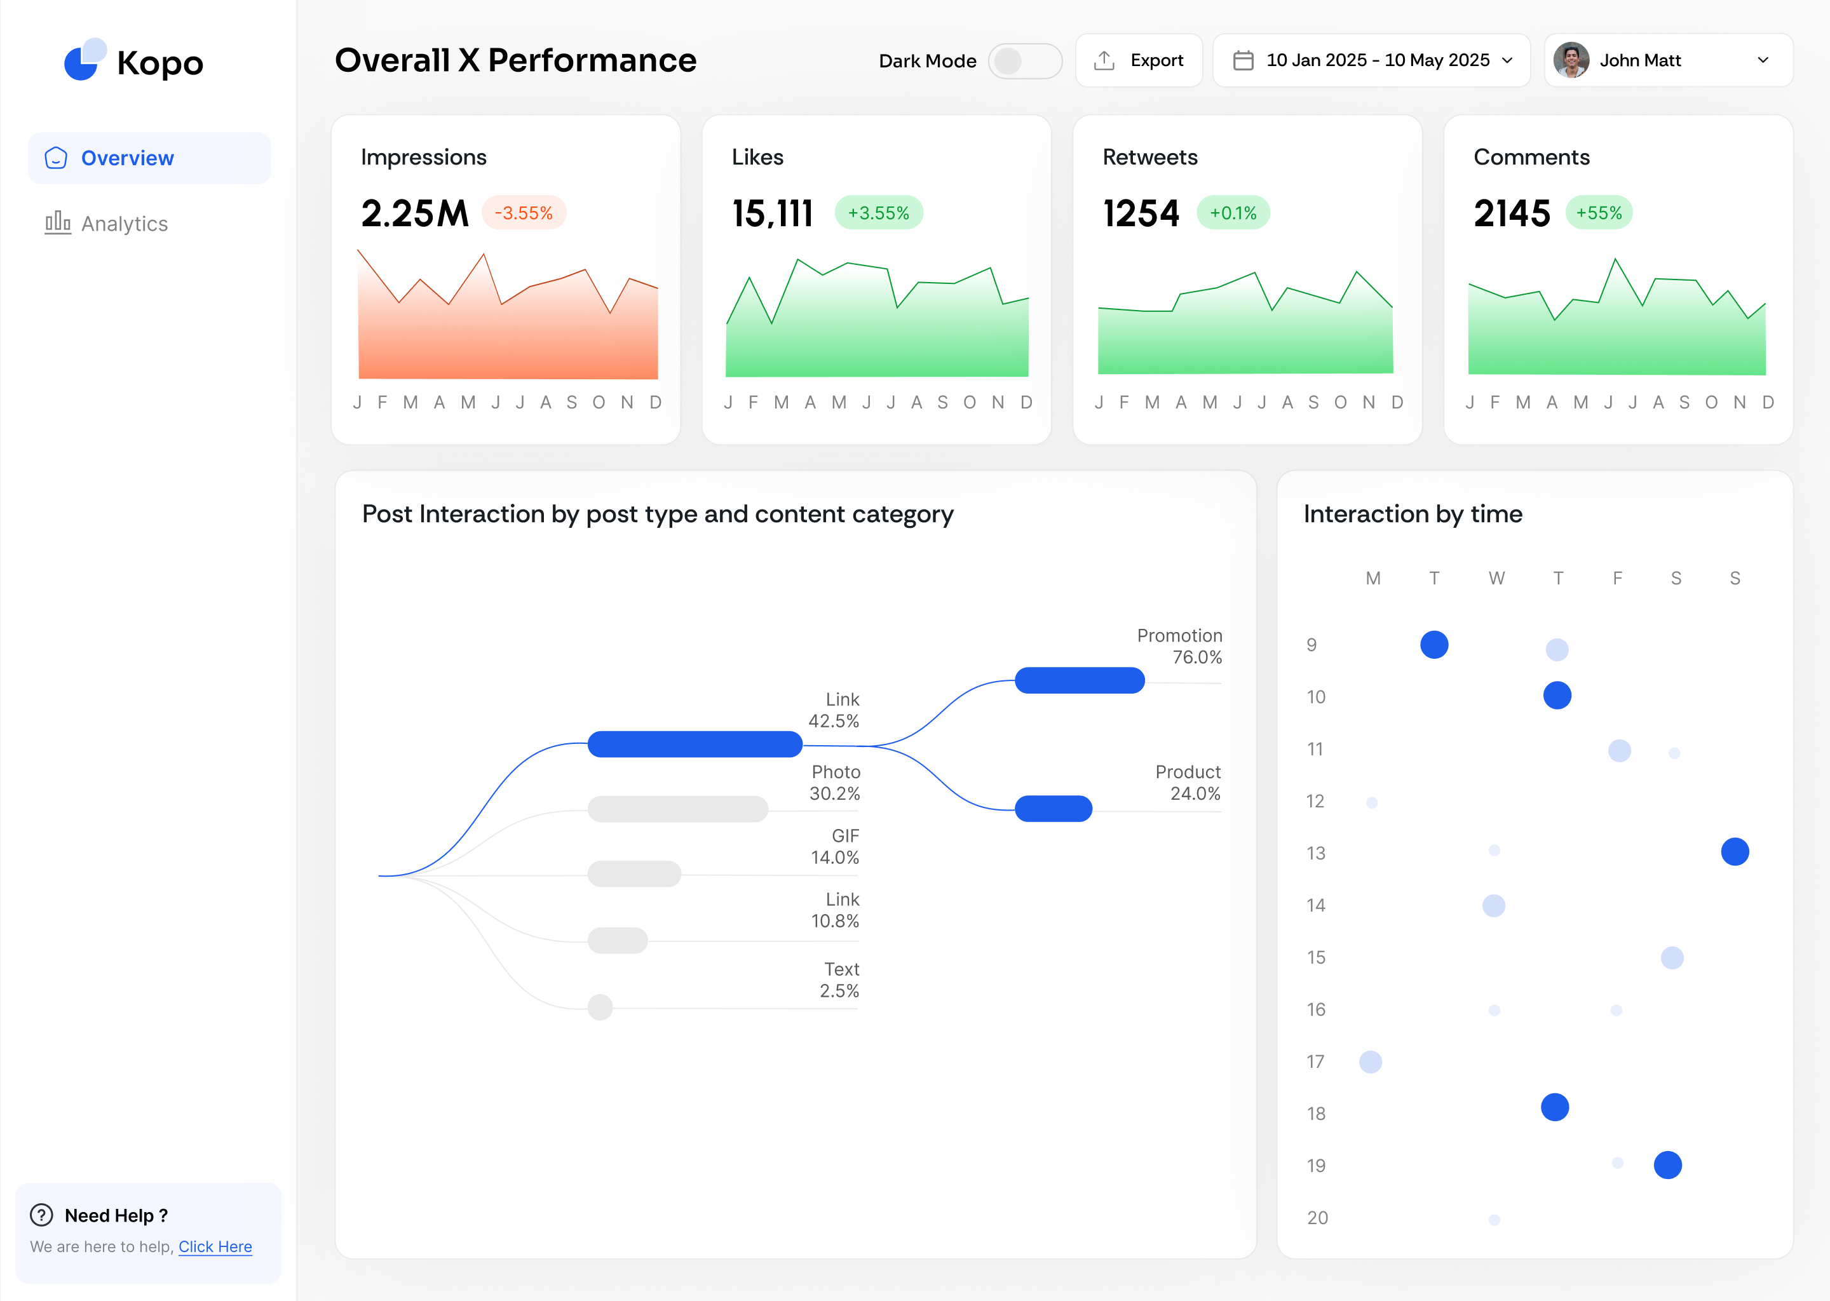
Task: Click the Overview home icon
Action: (x=56, y=158)
